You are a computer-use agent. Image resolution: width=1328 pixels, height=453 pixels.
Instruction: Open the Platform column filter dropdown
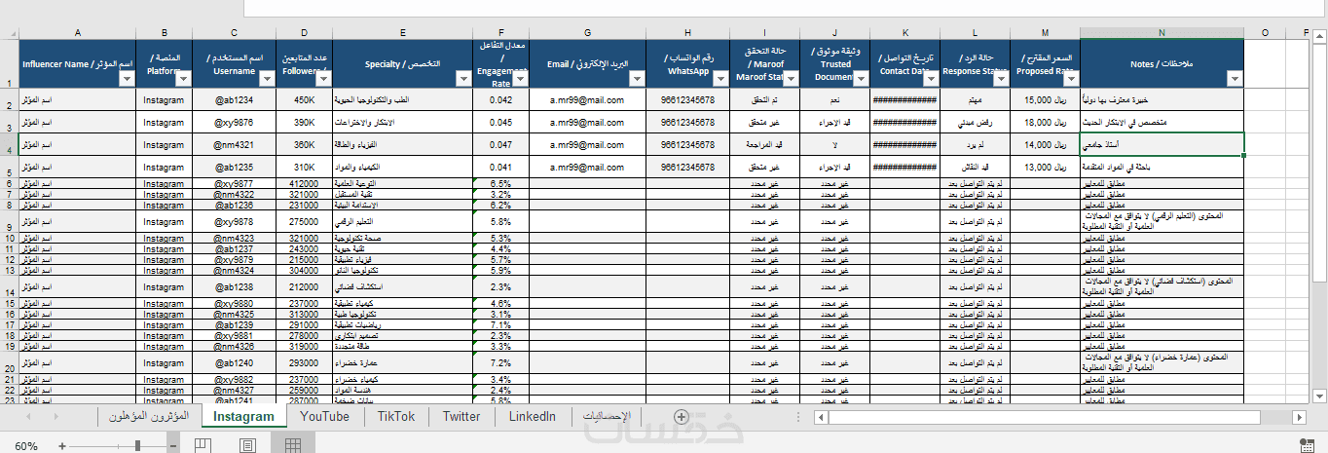pyautogui.click(x=184, y=80)
